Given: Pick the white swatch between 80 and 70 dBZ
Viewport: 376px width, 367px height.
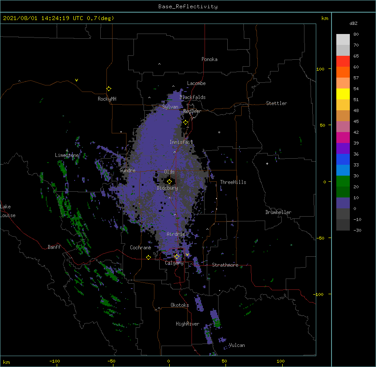Looking at the screenshot, I should (x=343, y=40).
